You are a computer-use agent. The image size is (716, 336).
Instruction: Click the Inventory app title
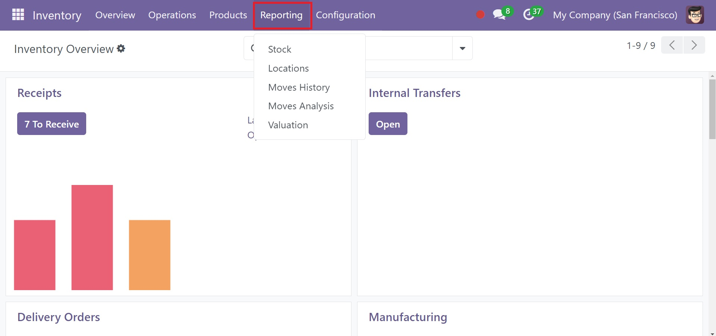pyautogui.click(x=57, y=15)
